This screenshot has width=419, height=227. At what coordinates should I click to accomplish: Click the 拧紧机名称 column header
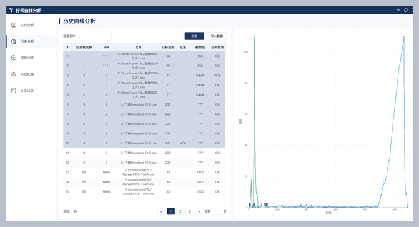coord(84,47)
